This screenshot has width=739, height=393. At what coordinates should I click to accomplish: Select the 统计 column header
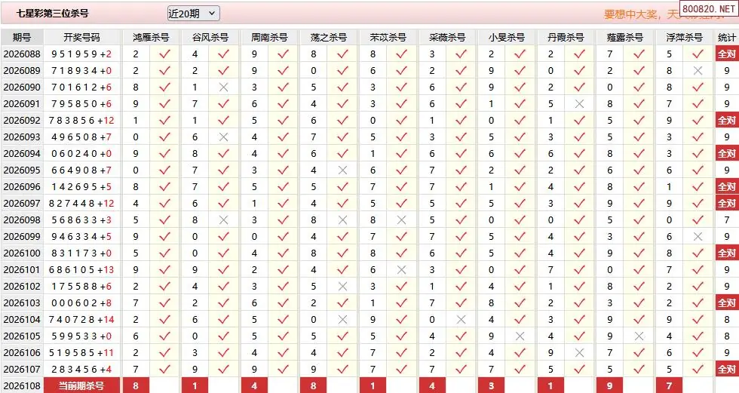[726, 37]
